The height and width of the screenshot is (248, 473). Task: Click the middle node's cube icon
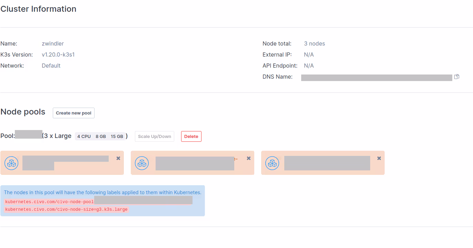(x=142, y=163)
